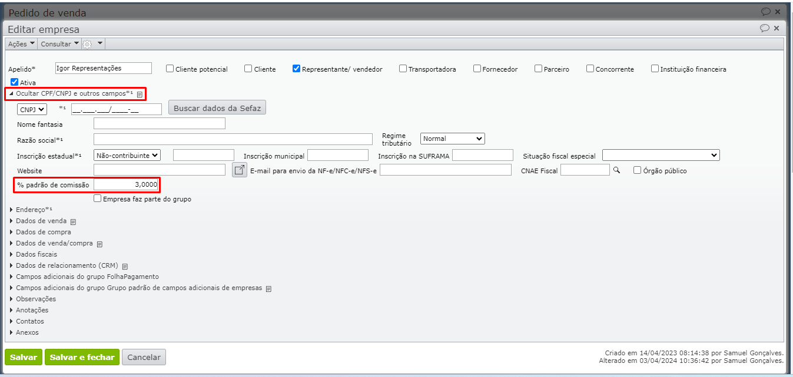Image resolution: width=793 pixels, height=377 pixels.
Task: Click the Salvar e fechar button
Action: point(82,357)
